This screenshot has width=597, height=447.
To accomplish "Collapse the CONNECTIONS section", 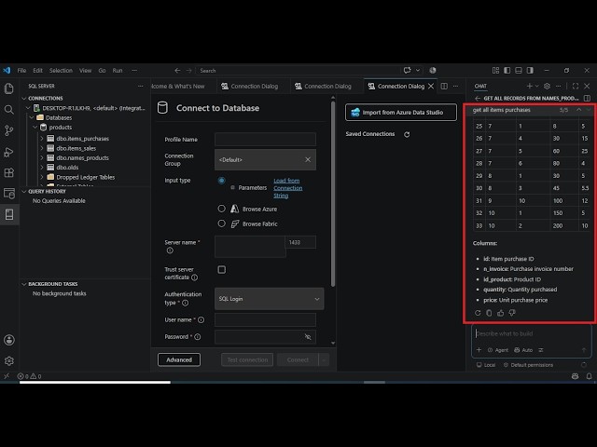I will 24,98.
